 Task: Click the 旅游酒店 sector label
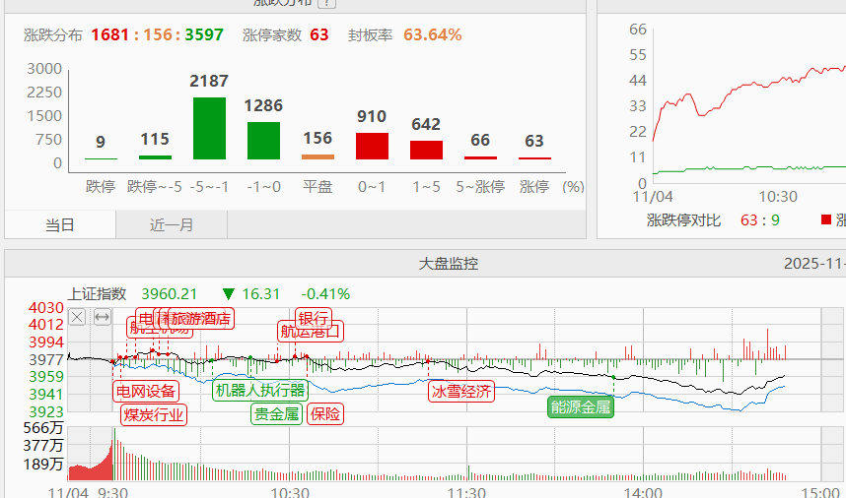201,318
